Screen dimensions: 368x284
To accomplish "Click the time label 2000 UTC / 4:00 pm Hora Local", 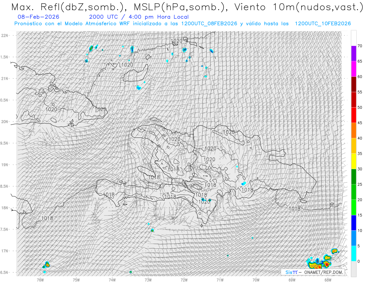I will click(139, 17).
